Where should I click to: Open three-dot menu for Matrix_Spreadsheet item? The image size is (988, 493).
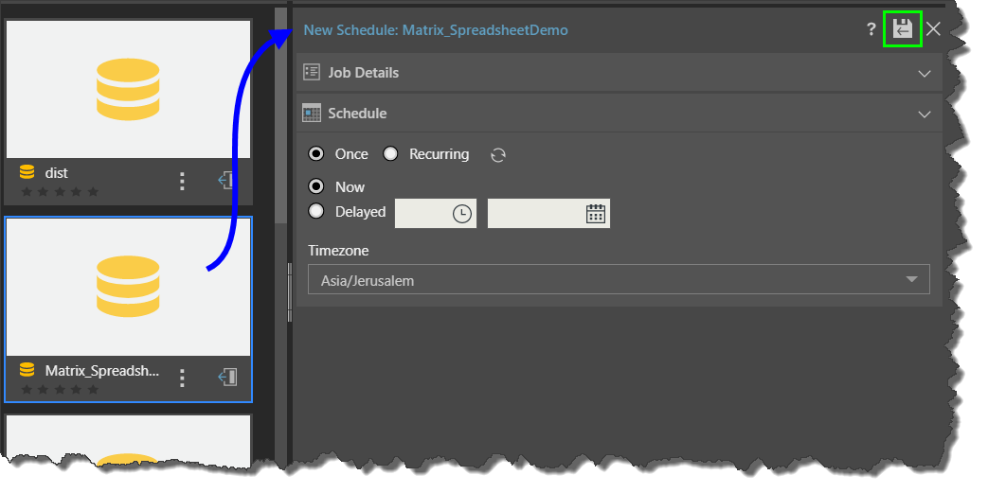click(183, 378)
